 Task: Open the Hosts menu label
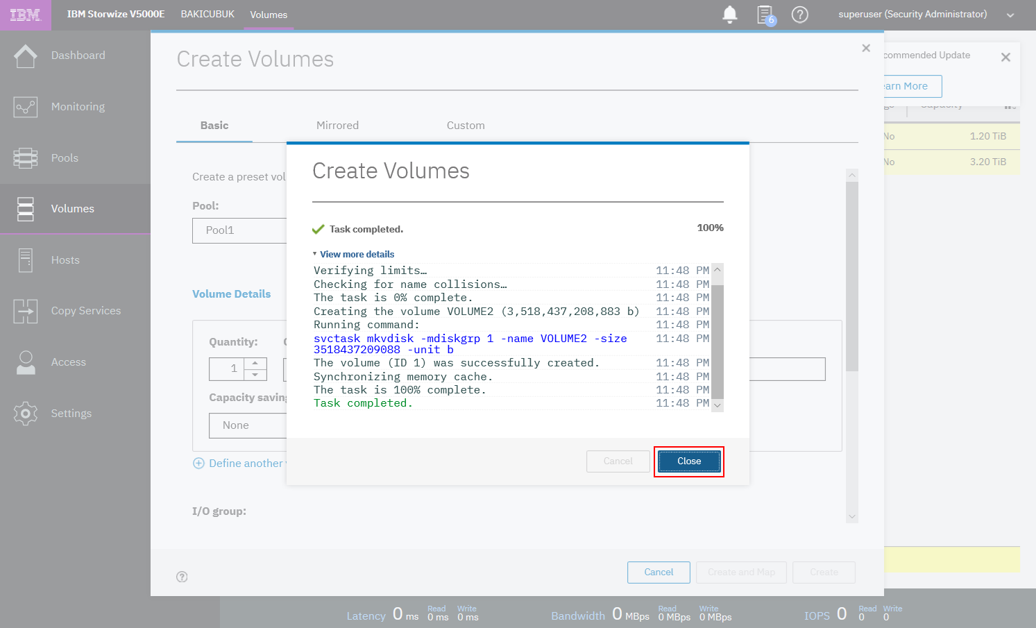pyautogui.click(x=65, y=260)
